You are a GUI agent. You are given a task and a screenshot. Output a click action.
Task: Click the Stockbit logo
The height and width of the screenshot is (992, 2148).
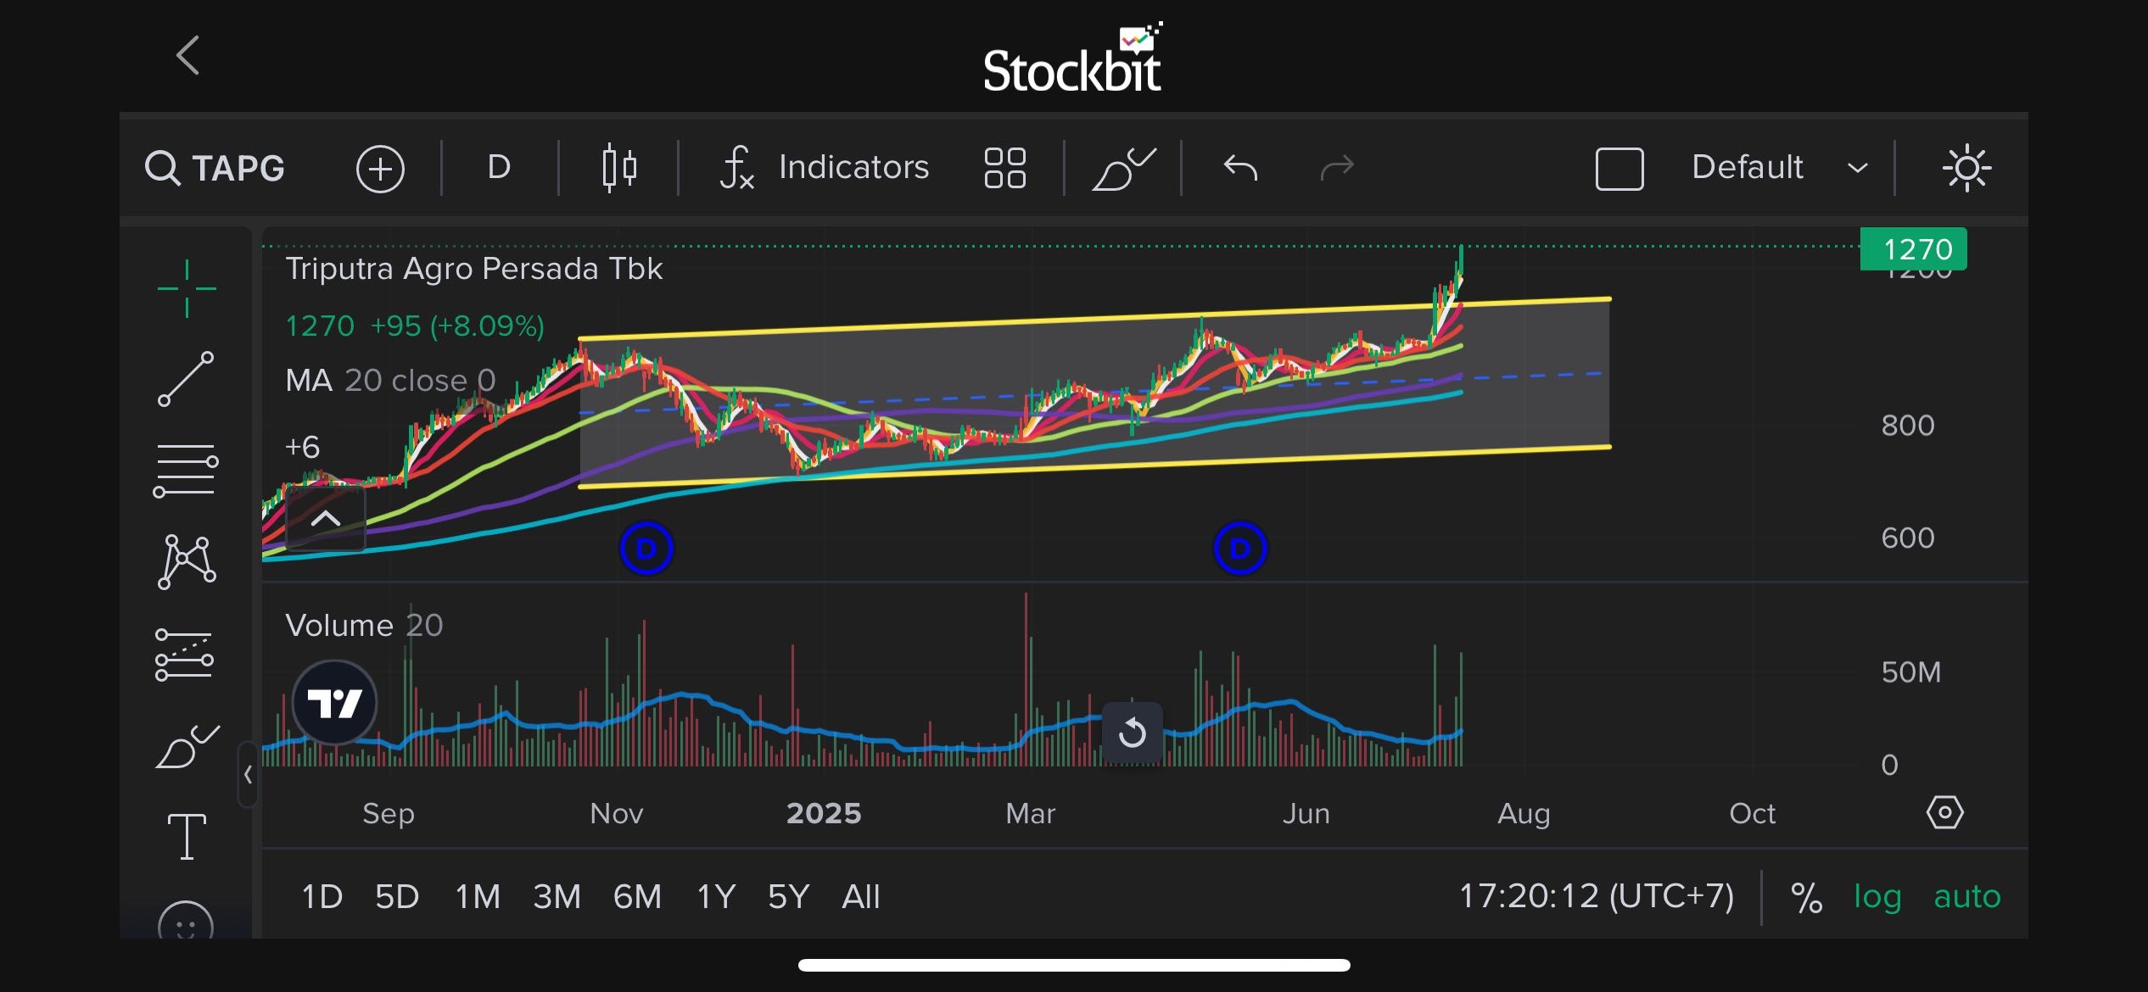[x=1073, y=58]
